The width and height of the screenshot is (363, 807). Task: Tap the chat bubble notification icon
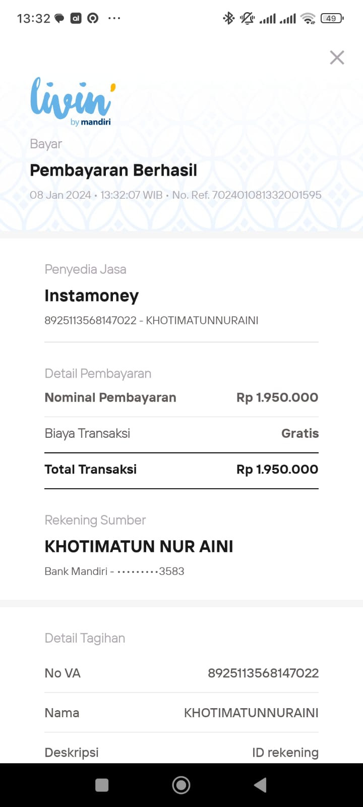click(x=59, y=19)
